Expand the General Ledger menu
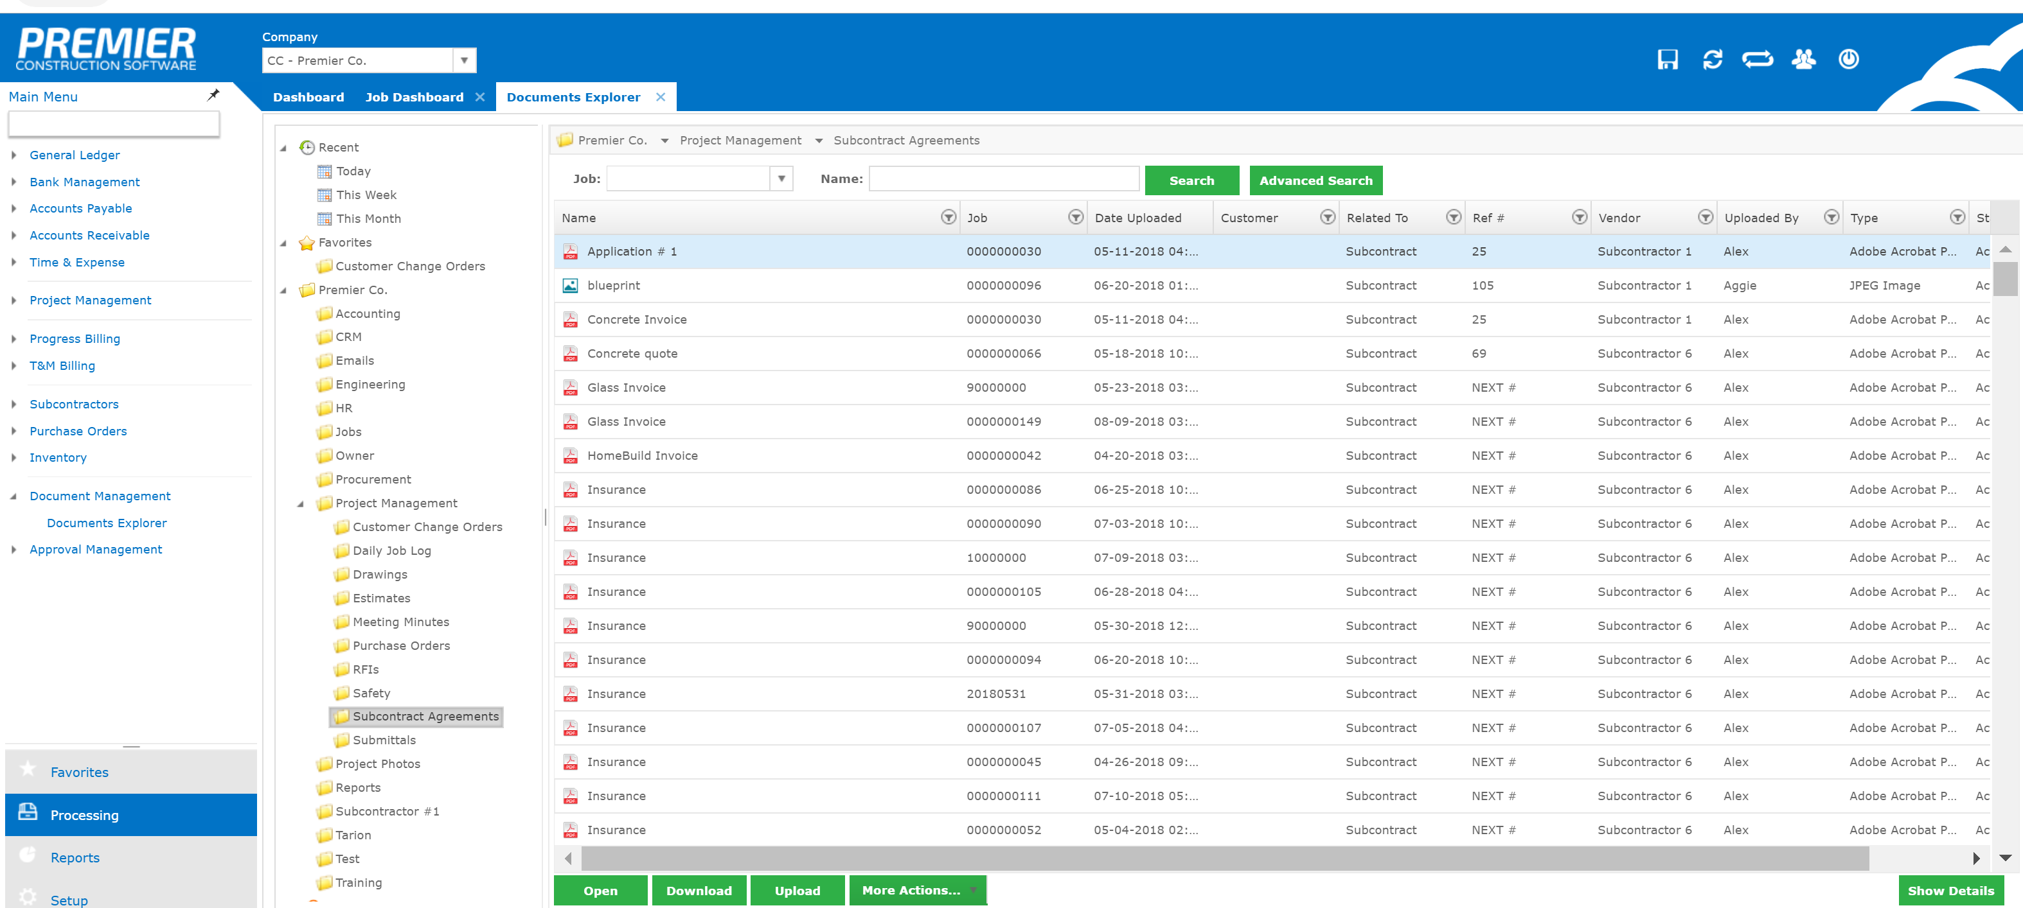Viewport: 2023px width, 908px height. [x=14, y=155]
